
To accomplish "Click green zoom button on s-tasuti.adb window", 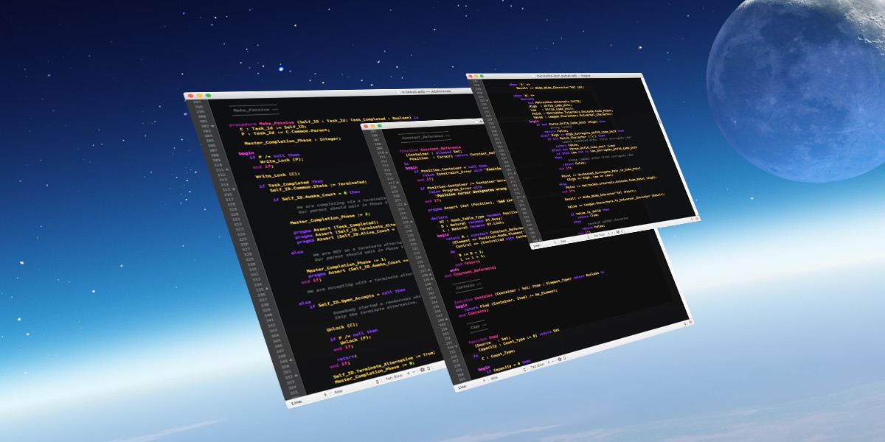I will [209, 96].
